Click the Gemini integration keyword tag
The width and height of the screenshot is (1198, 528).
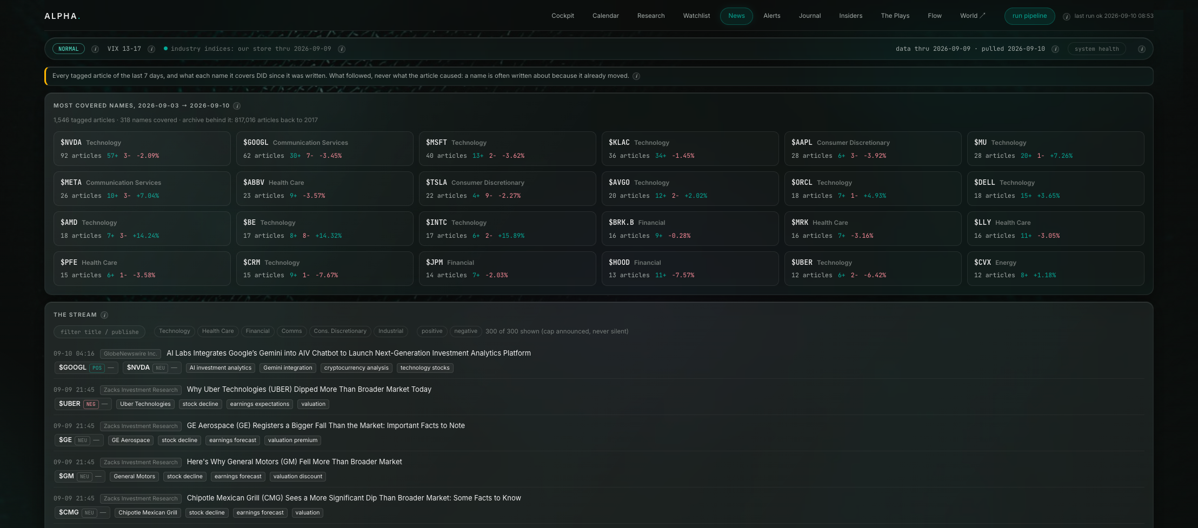[x=288, y=368]
